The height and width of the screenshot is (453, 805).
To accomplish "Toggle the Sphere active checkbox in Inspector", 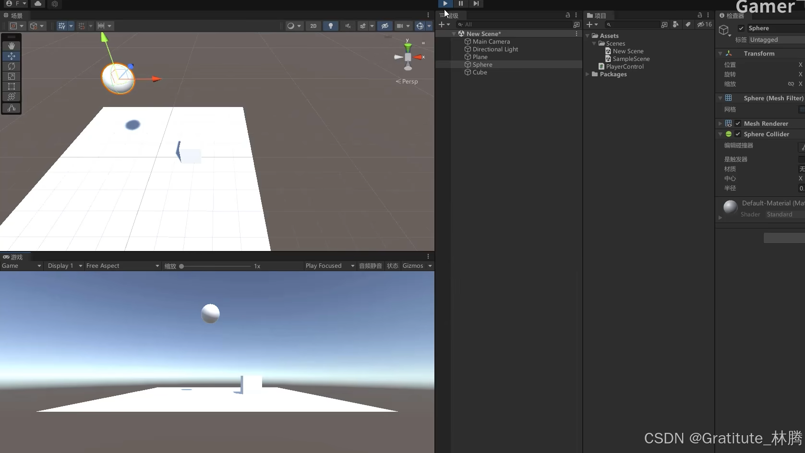I will point(742,28).
